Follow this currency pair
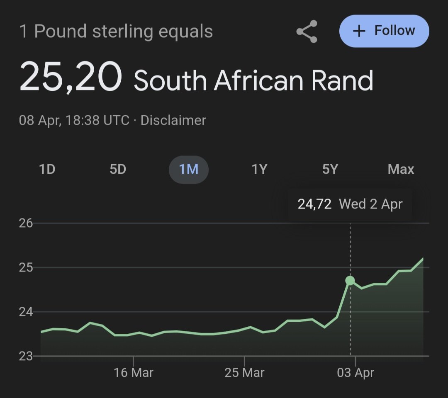 tap(384, 31)
